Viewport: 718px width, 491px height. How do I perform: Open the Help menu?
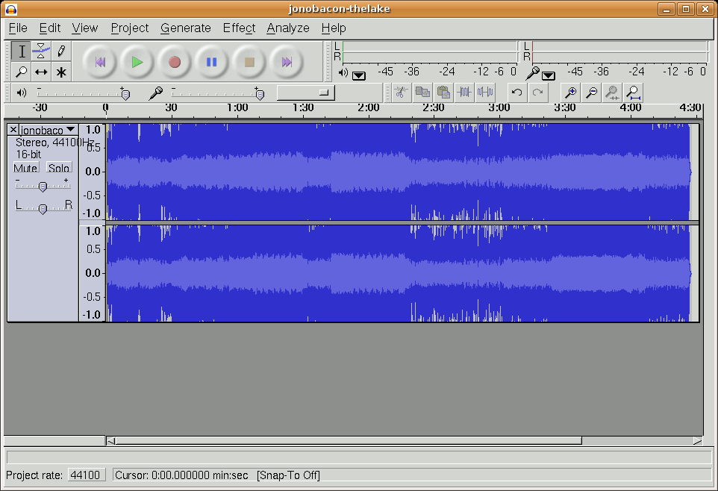pyautogui.click(x=334, y=28)
